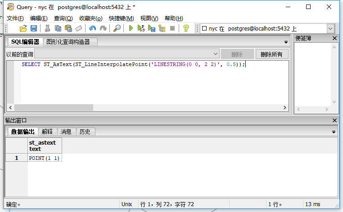Click the SQL editor scroll right arrow
This screenshot has height=212, width=343.
click(285, 107)
